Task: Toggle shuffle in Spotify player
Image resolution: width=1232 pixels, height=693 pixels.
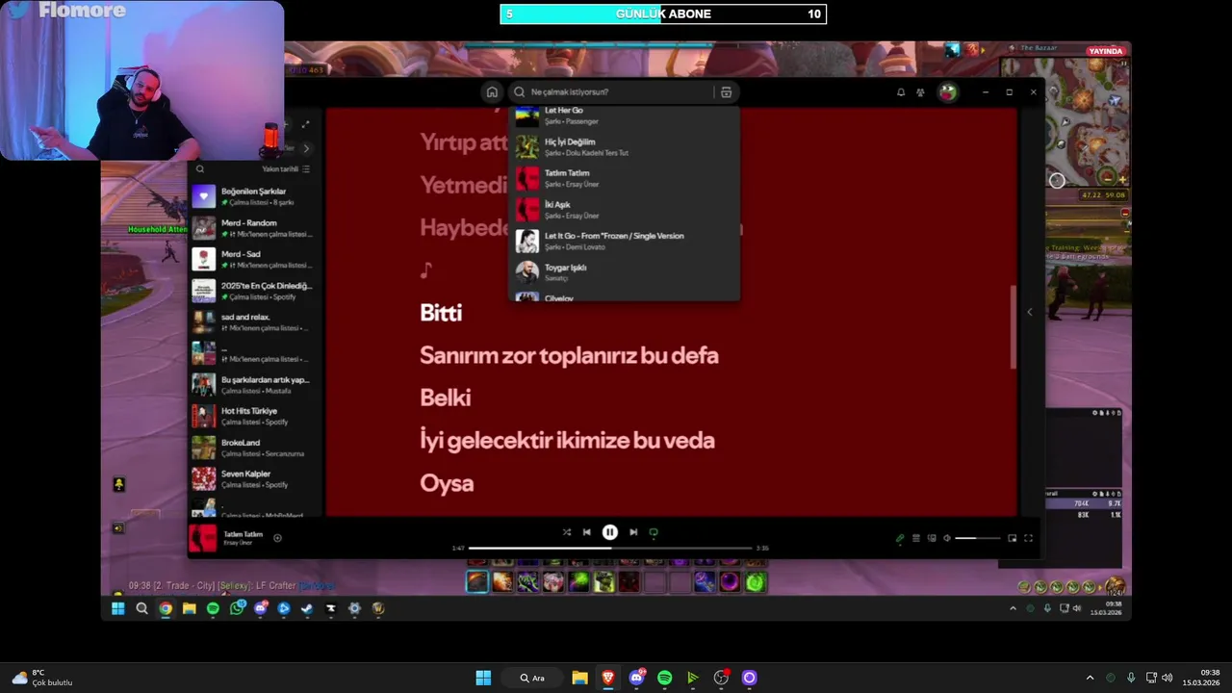Action: tap(566, 532)
